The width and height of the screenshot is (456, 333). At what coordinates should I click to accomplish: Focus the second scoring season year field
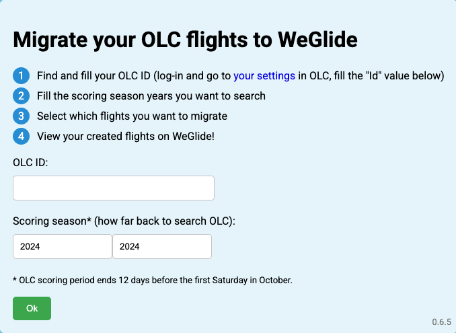point(162,246)
